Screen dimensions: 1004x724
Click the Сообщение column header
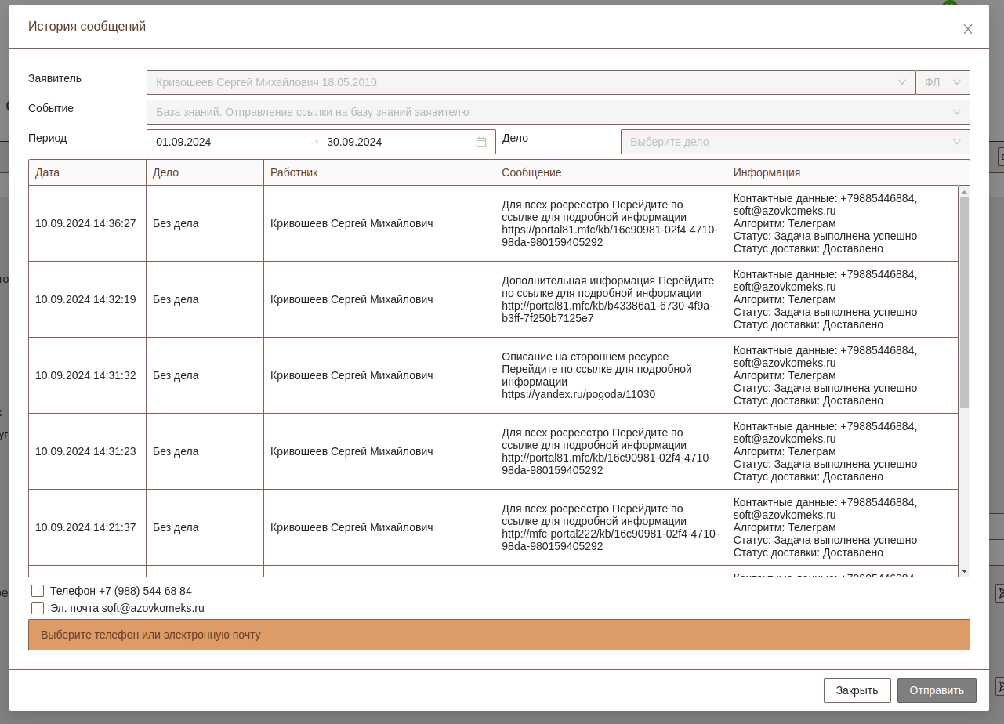pyautogui.click(x=531, y=172)
